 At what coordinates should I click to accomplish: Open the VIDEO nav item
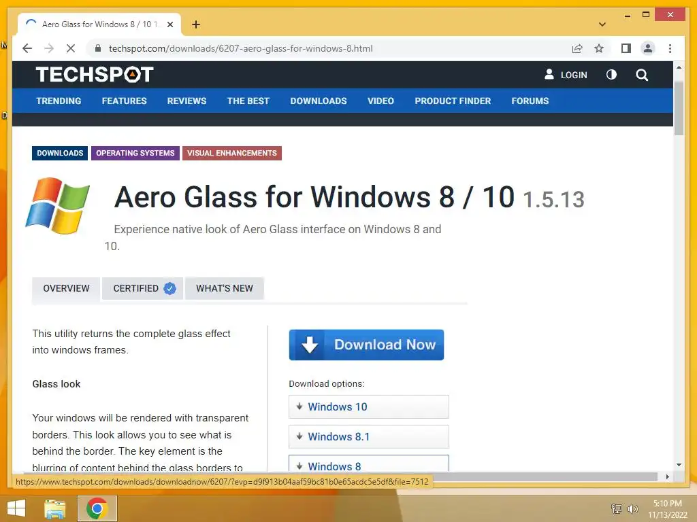tap(380, 101)
